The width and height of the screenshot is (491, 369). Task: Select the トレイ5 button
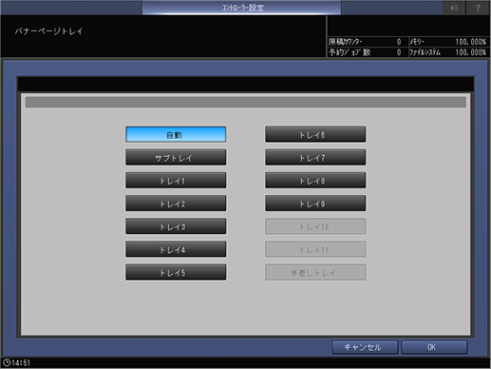[176, 272]
